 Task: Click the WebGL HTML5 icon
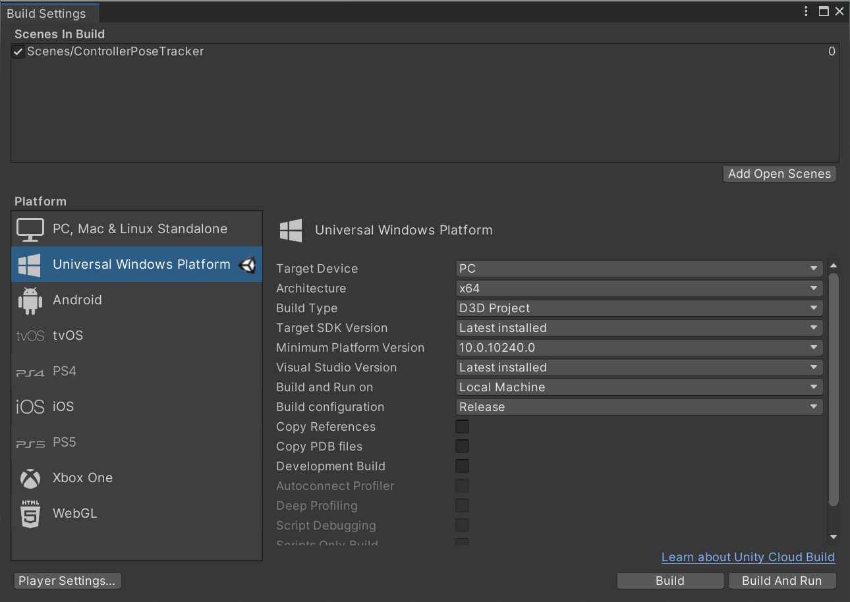coord(30,514)
